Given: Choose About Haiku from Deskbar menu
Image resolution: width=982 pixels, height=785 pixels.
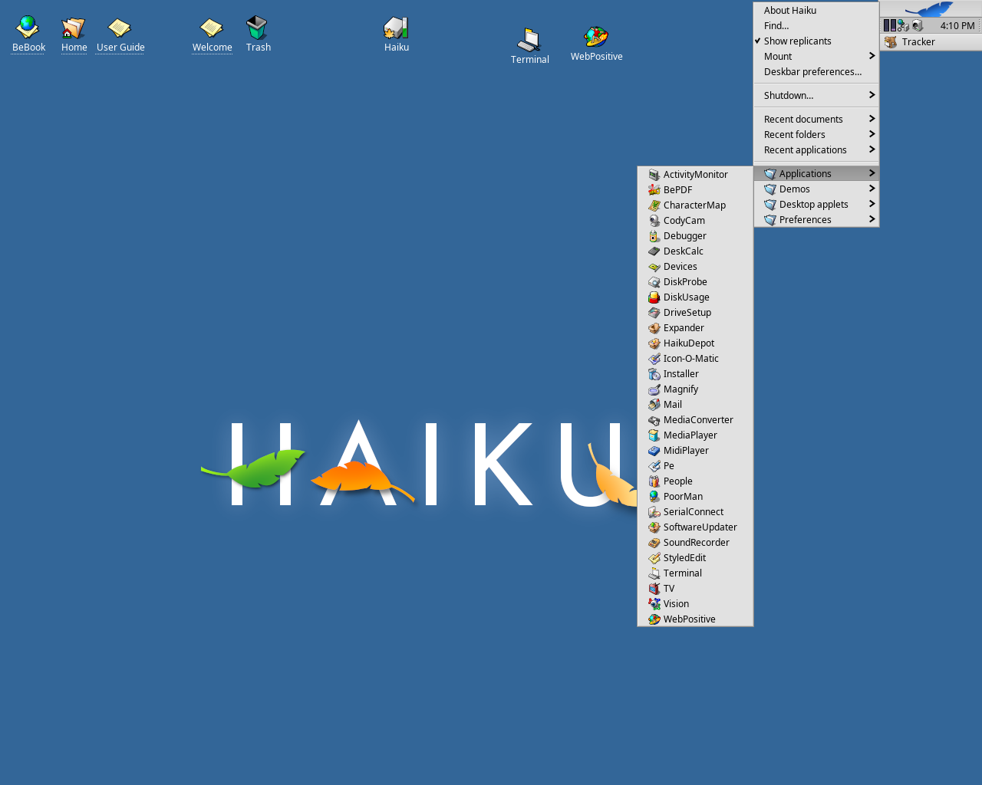Looking at the screenshot, I should click(x=816, y=11).
